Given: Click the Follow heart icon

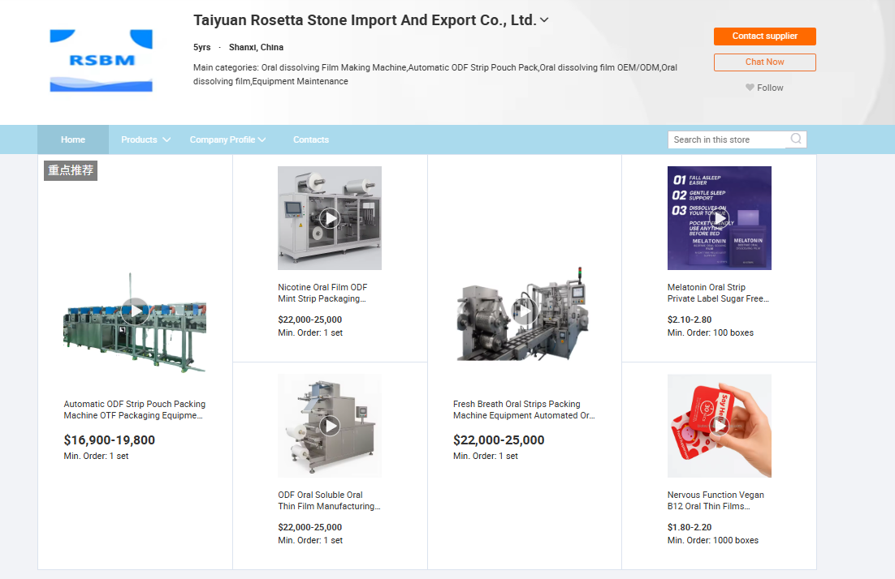Looking at the screenshot, I should click(x=750, y=88).
